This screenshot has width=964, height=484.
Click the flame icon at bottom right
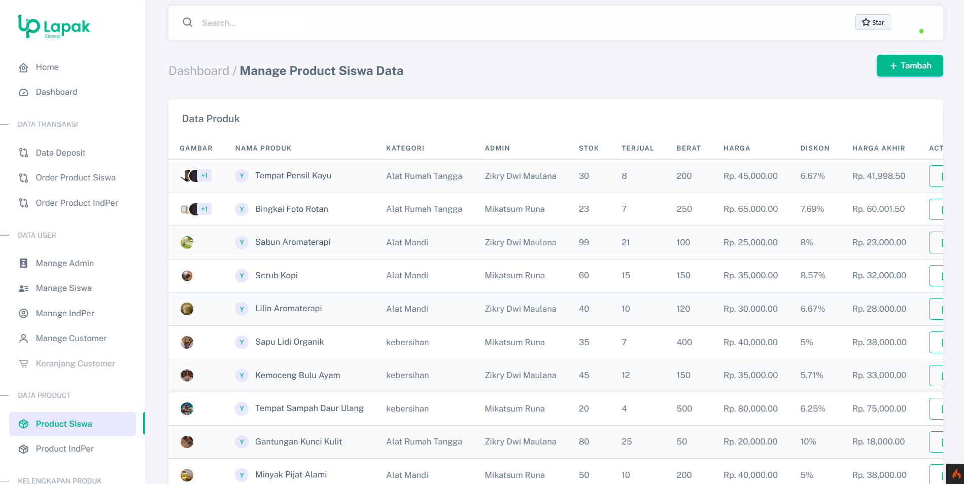956,474
